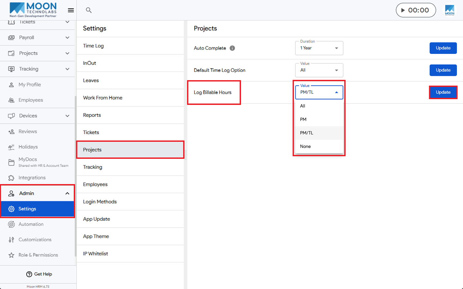Open Automation page
Image resolution: width=463 pixels, height=289 pixels.
[x=37, y=224]
